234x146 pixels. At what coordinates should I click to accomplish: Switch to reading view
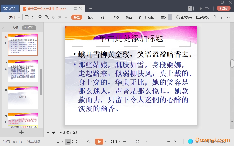tap(81, 142)
